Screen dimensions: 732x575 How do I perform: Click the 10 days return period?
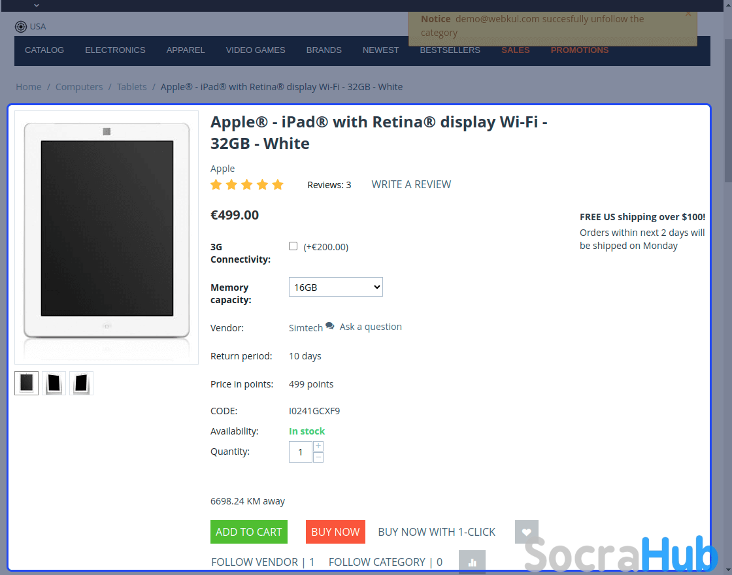[305, 356]
